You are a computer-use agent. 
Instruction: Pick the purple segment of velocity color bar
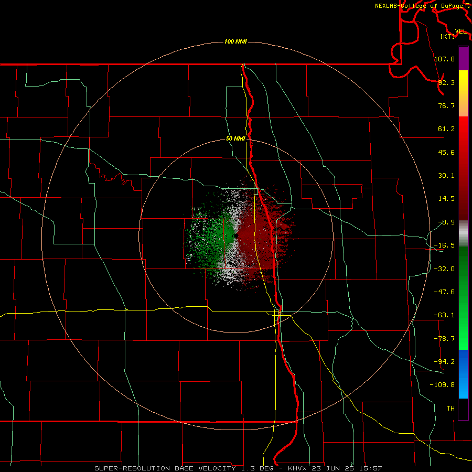point(463,58)
